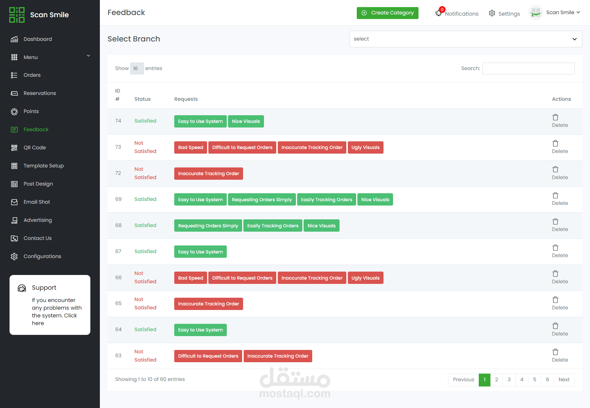
Task: Open Settings gear icon in header
Action: [492, 13]
